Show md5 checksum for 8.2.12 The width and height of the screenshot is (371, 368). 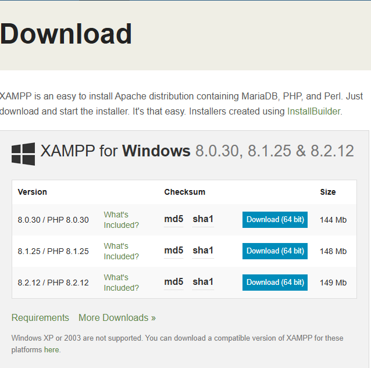click(173, 282)
